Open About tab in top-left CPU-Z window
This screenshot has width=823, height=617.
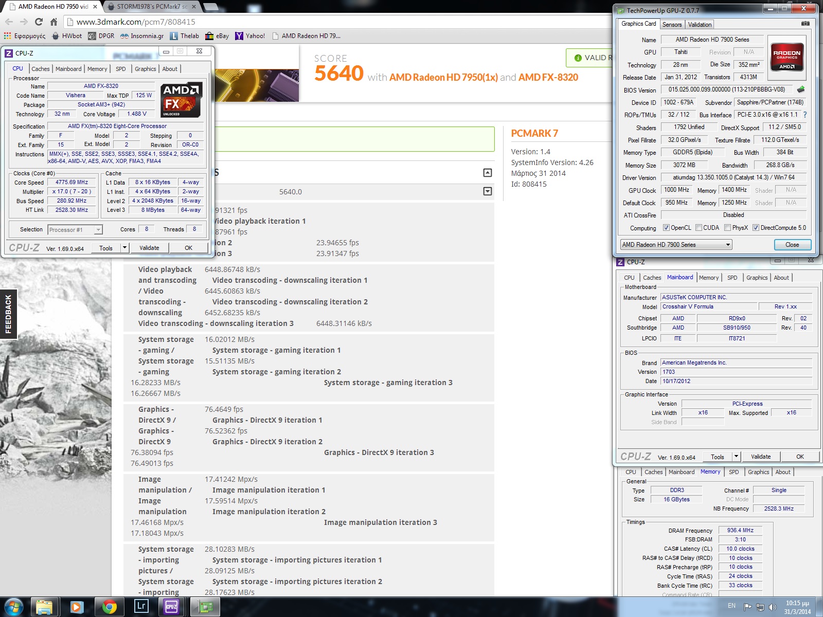pyautogui.click(x=170, y=69)
